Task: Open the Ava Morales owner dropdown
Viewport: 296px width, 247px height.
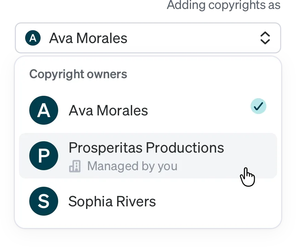Action: tap(148, 38)
